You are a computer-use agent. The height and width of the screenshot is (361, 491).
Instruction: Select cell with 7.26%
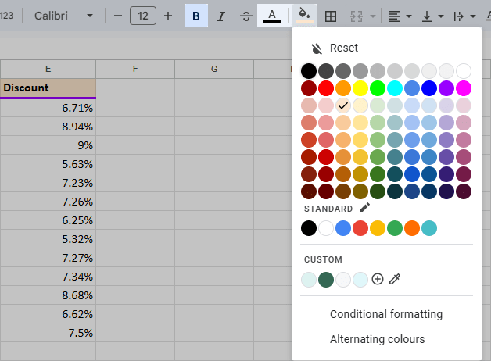coord(48,202)
